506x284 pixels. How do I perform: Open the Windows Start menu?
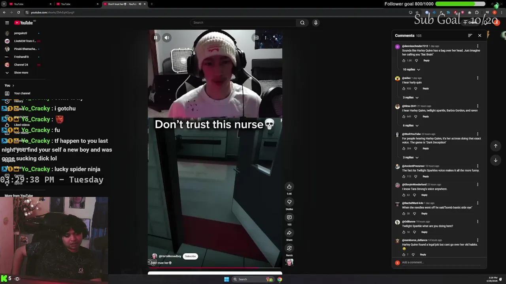[227, 279]
